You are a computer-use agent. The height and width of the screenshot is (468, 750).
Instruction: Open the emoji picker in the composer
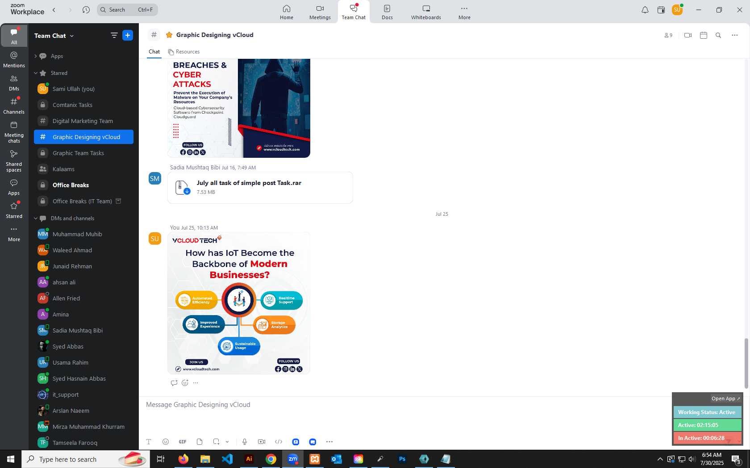166,442
